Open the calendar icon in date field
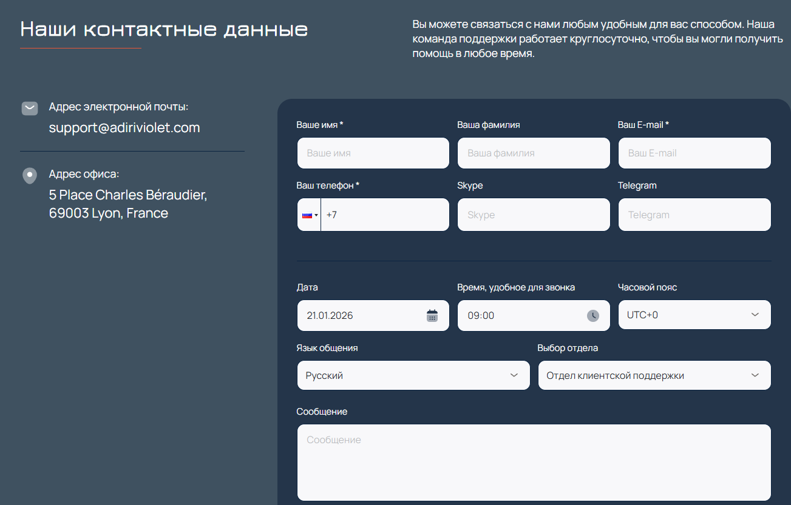 click(x=432, y=315)
